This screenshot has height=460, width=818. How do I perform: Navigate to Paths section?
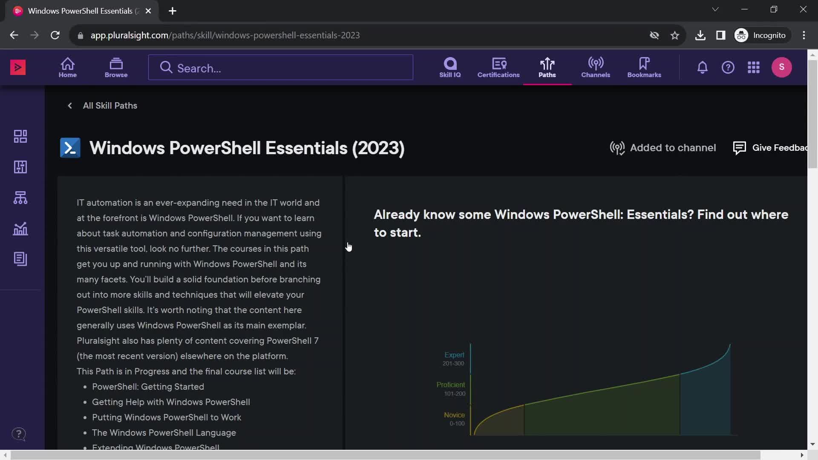(547, 67)
